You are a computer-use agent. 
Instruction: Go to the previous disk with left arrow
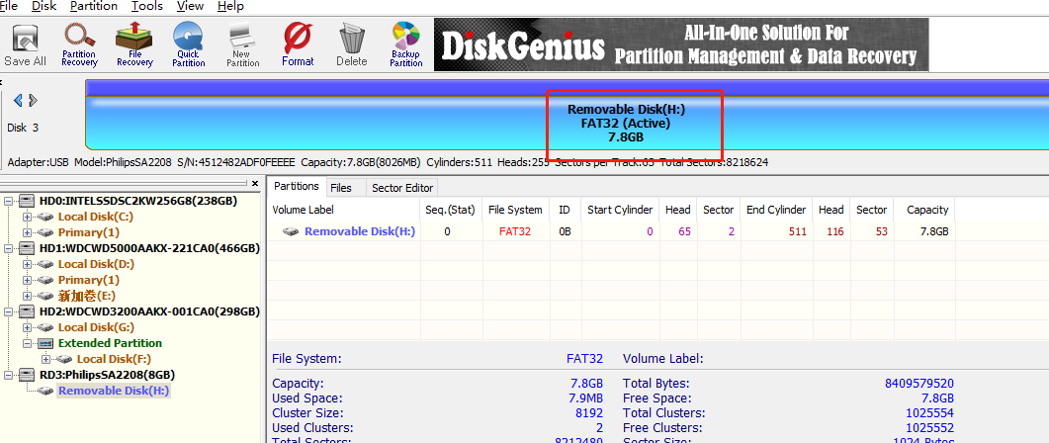(x=18, y=101)
